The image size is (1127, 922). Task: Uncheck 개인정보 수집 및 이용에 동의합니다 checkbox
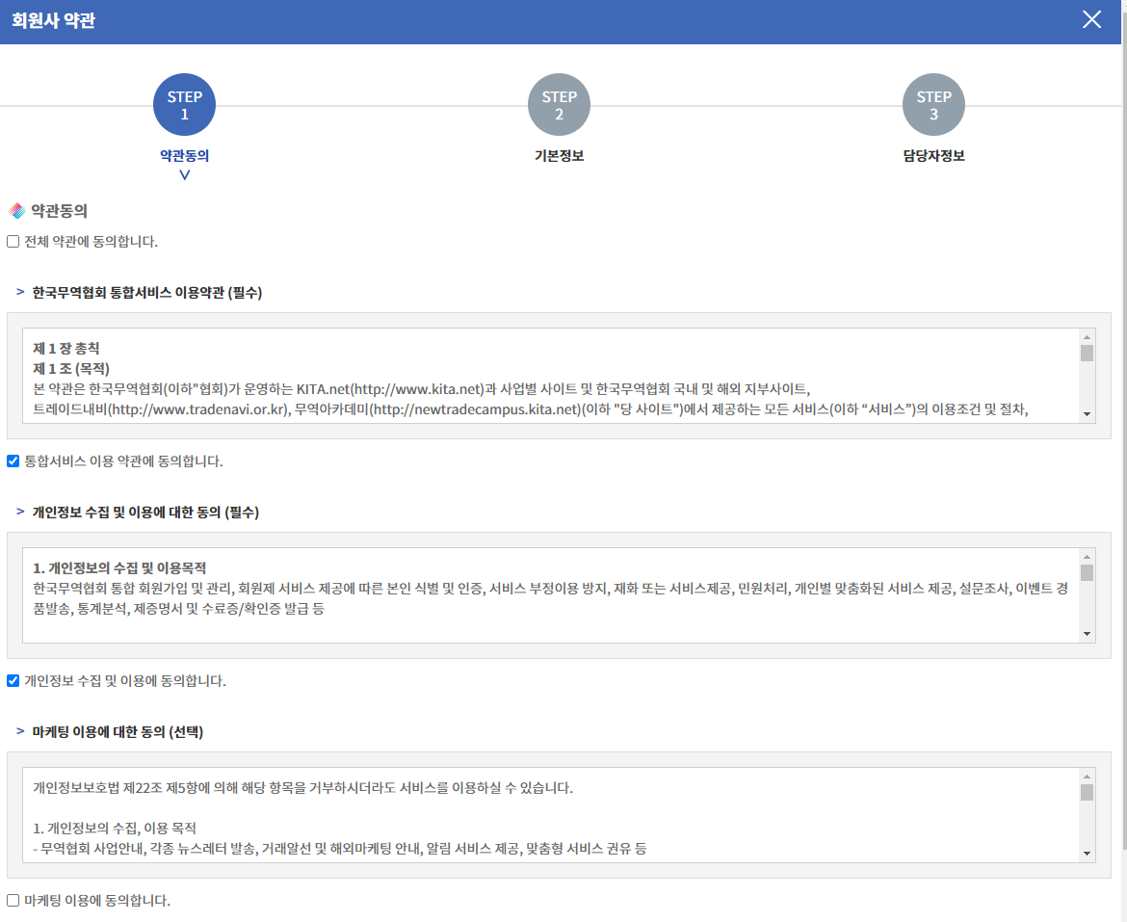[13, 680]
